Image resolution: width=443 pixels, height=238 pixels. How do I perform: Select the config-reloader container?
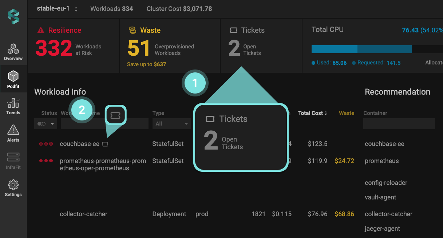(x=386, y=183)
